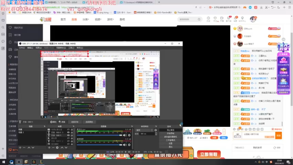Click 设置 settings button in OBS controls

coord(170,143)
